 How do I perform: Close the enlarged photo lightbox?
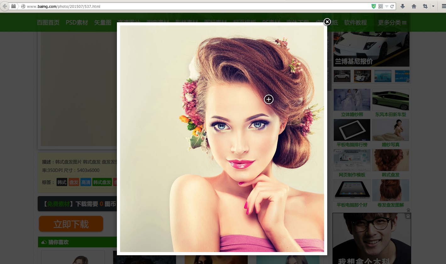[x=327, y=22]
